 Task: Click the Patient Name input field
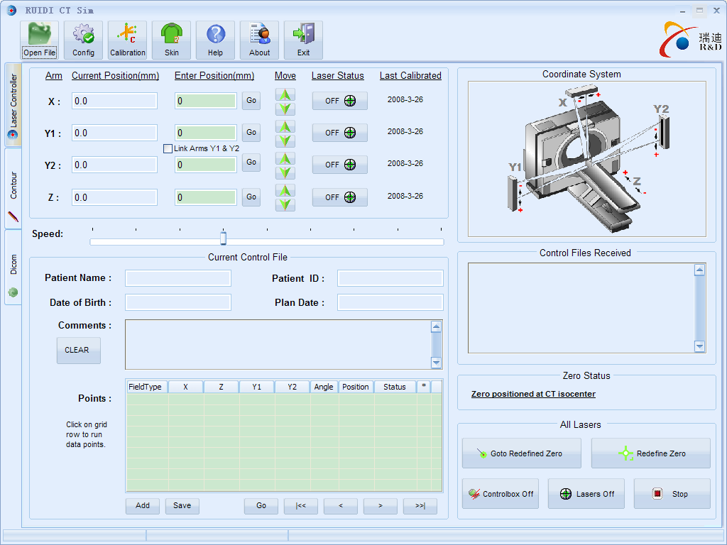pyautogui.click(x=177, y=278)
